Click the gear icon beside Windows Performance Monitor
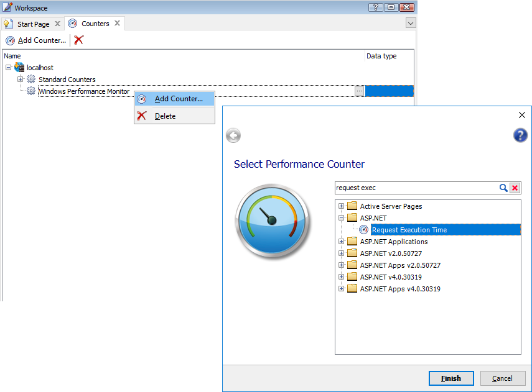Image resolution: width=532 pixels, height=392 pixels. coord(31,91)
